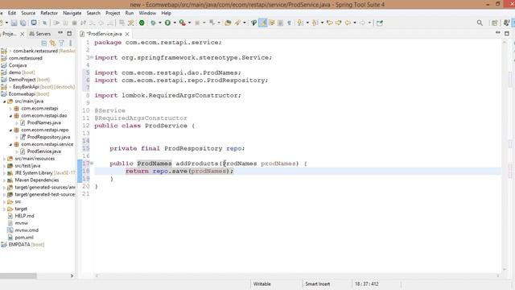Click the Debug bug toolbar icon
Viewport: 515px width, 290px height.
click(153, 23)
